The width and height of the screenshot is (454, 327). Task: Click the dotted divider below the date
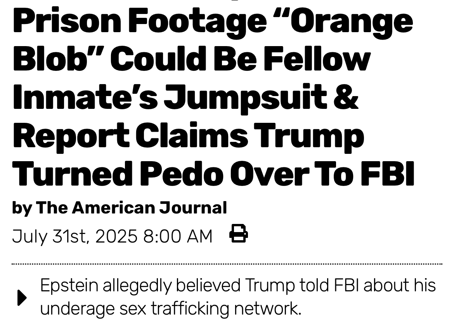coord(227,264)
